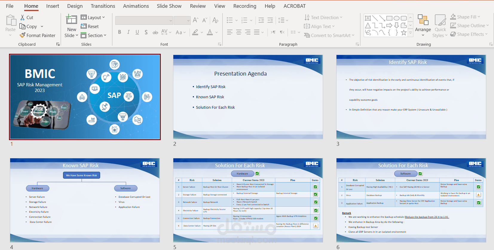Click Left-to-Right text direction icon

(273, 32)
